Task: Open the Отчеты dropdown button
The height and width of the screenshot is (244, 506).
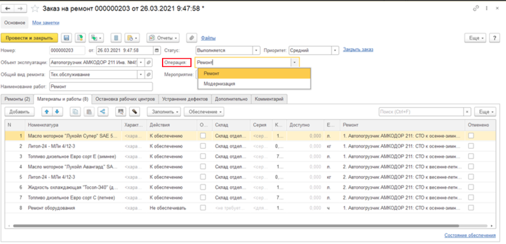Action: [x=163, y=38]
